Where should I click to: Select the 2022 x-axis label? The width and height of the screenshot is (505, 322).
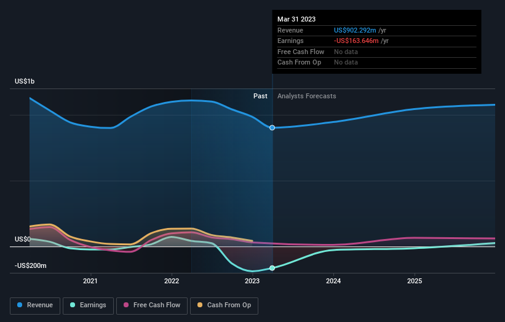(172, 281)
